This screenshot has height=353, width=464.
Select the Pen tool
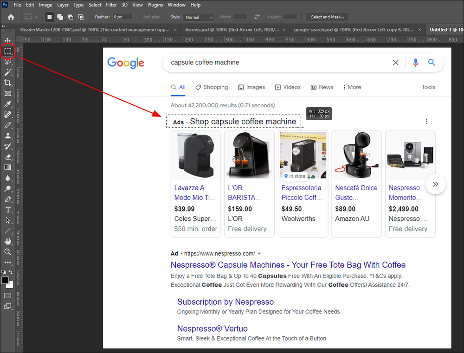point(8,199)
